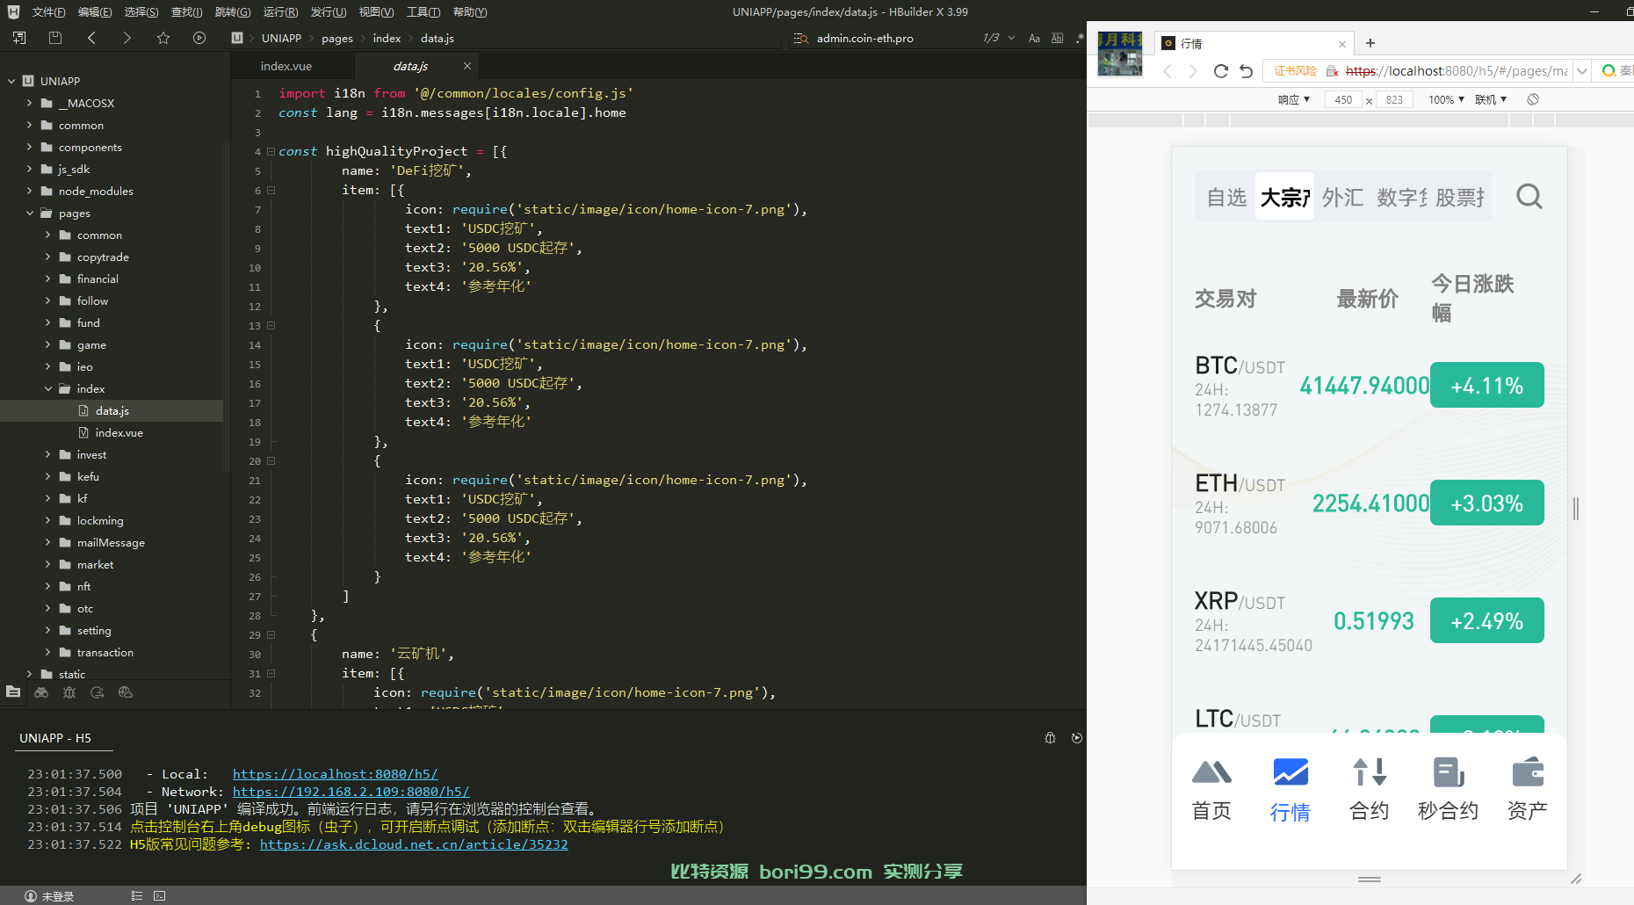Open the search binoculars panel icon
The width and height of the screenshot is (1634, 905).
coord(41,692)
